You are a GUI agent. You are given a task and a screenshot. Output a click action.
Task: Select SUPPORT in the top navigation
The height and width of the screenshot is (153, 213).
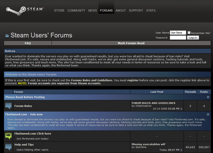point(136,10)
